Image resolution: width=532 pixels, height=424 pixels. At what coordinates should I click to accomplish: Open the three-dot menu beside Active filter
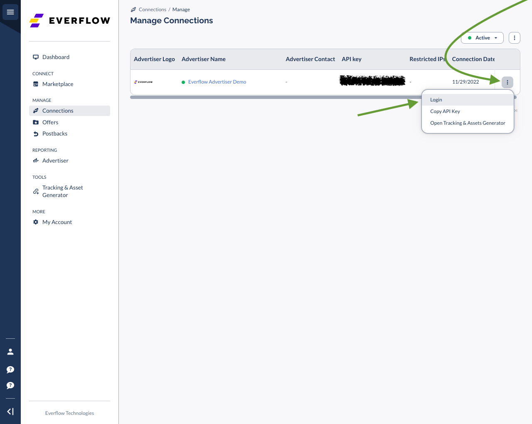click(515, 38)
